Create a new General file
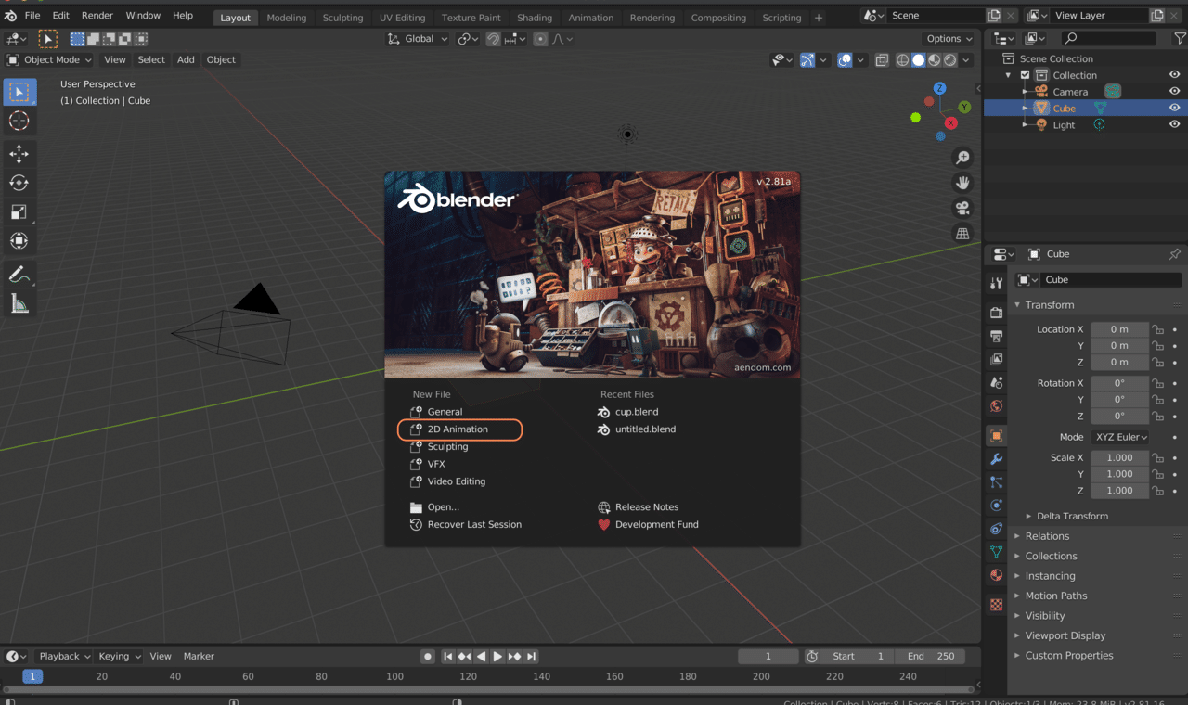The image size is (1188, 705). coord(445,412)
